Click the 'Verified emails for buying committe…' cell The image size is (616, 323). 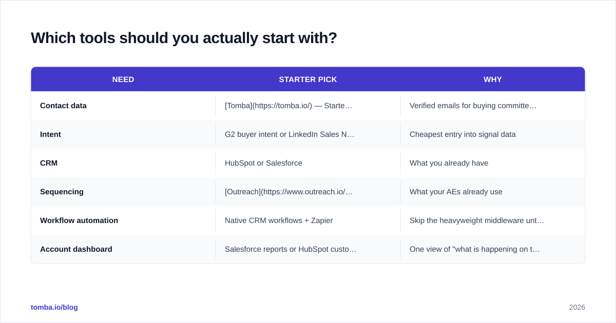493,106
